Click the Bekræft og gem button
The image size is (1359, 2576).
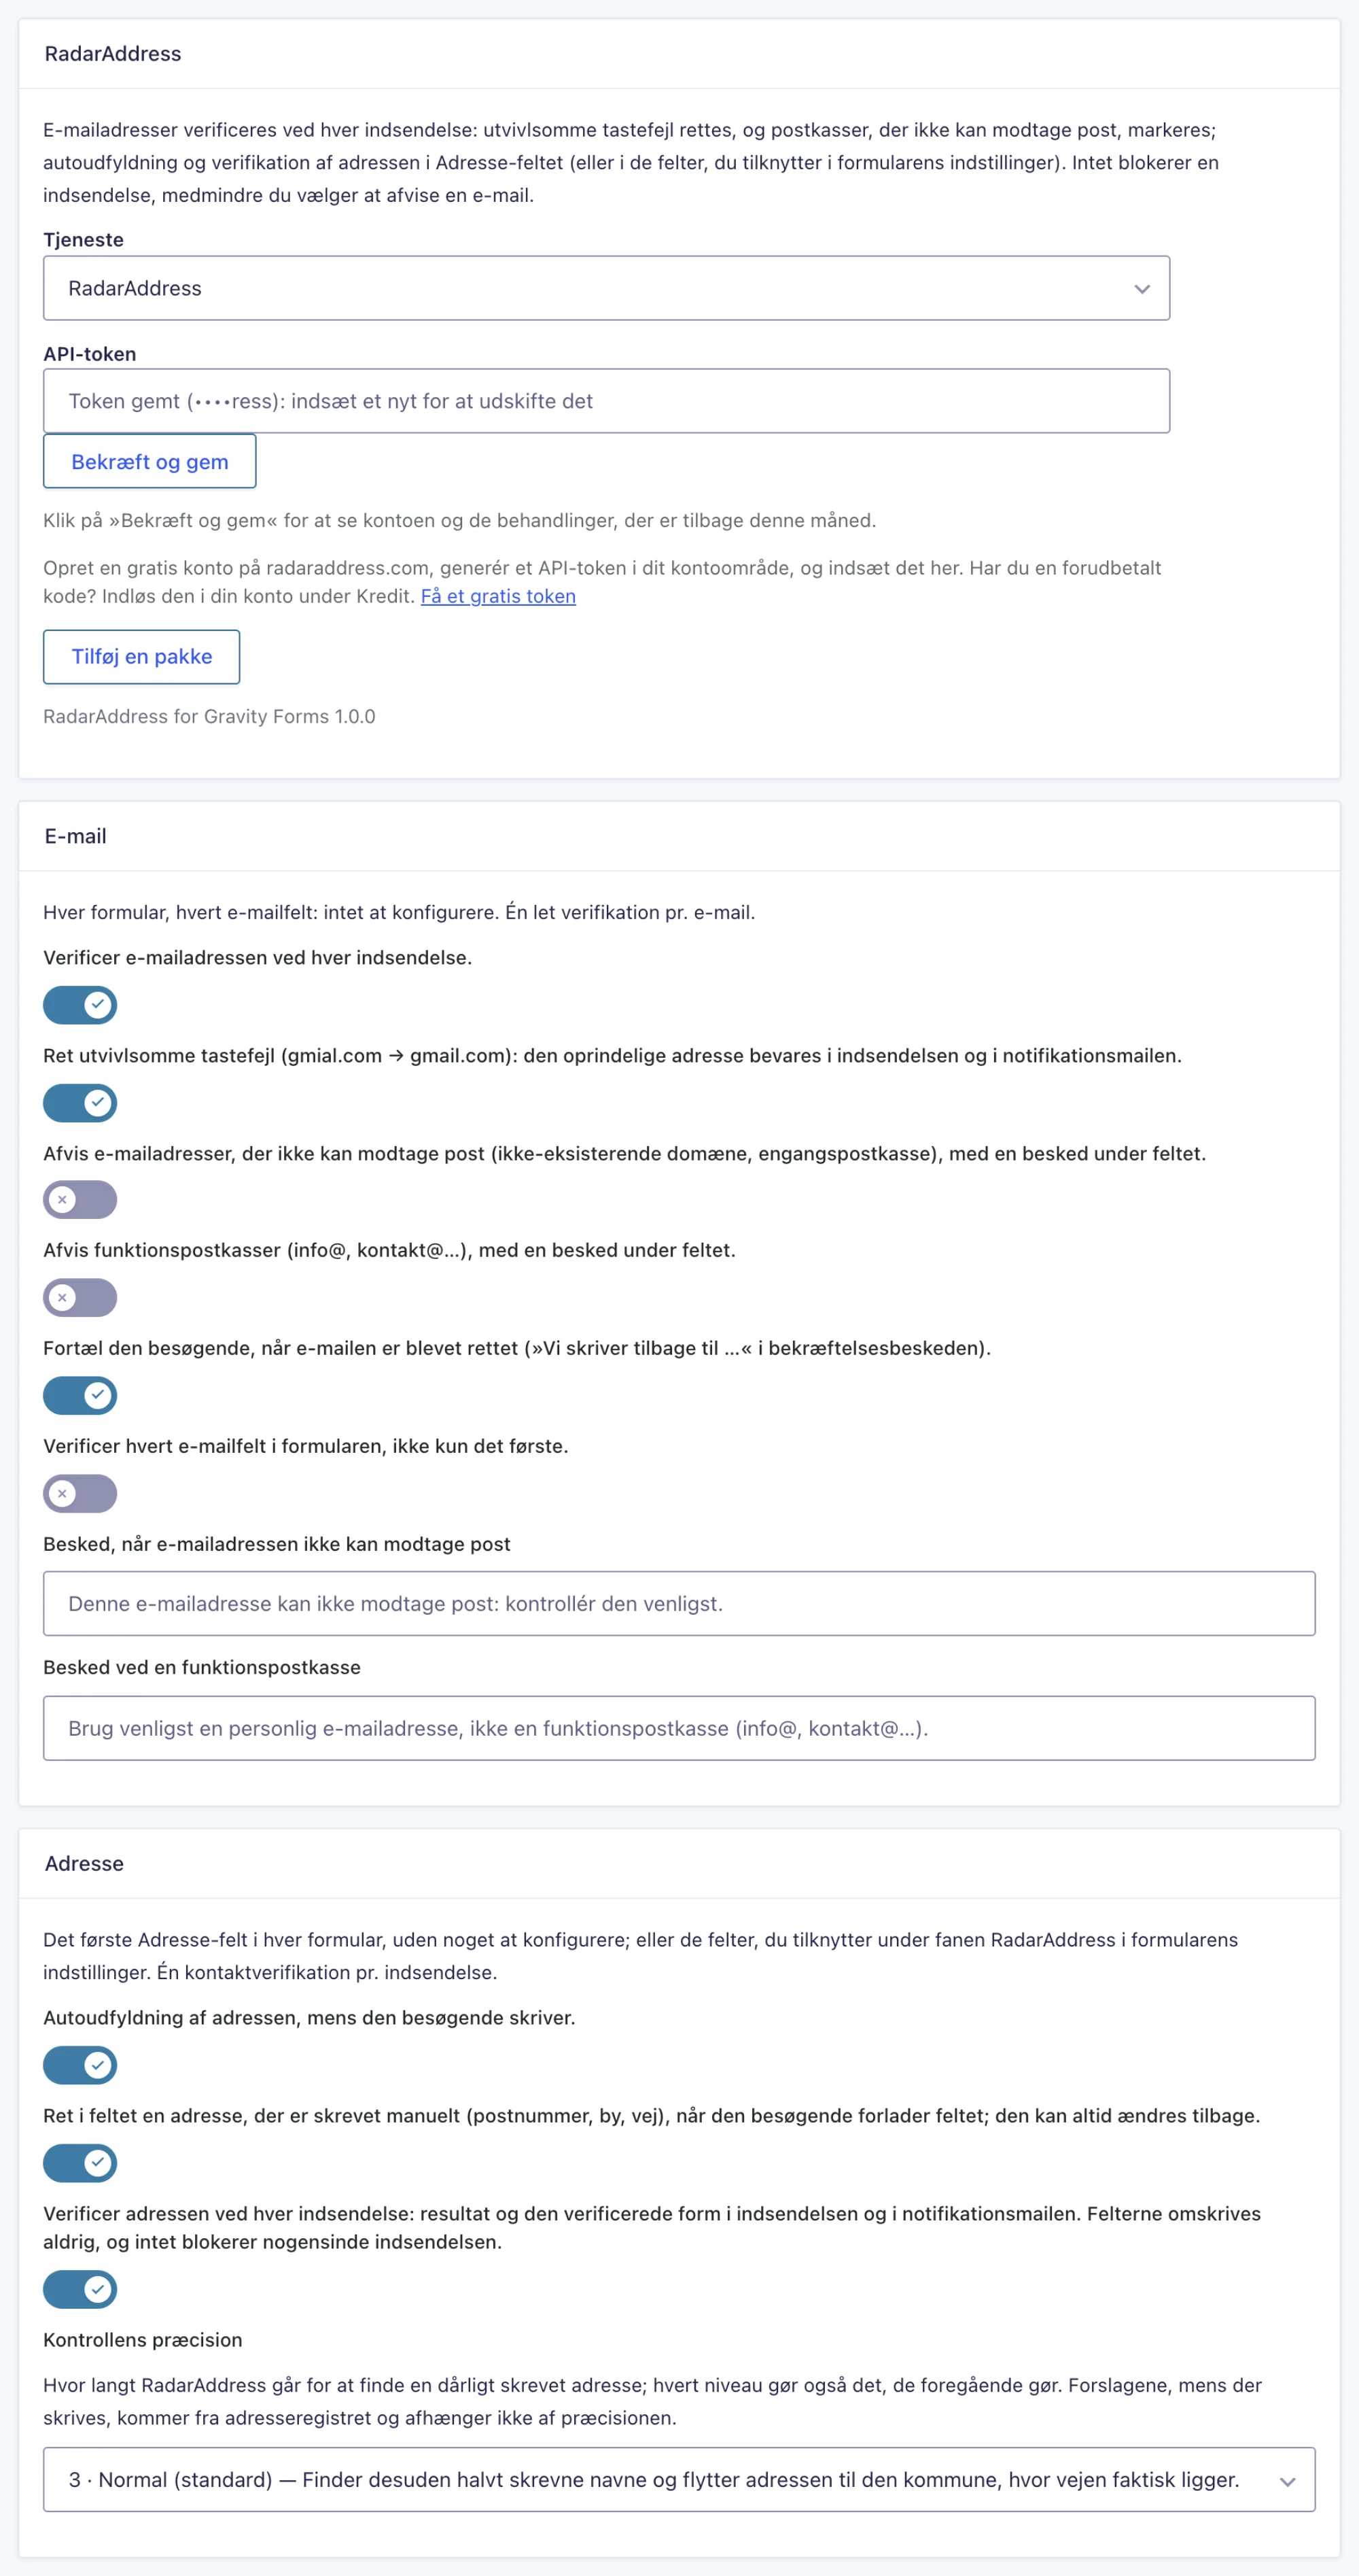[x=150, y=461]
